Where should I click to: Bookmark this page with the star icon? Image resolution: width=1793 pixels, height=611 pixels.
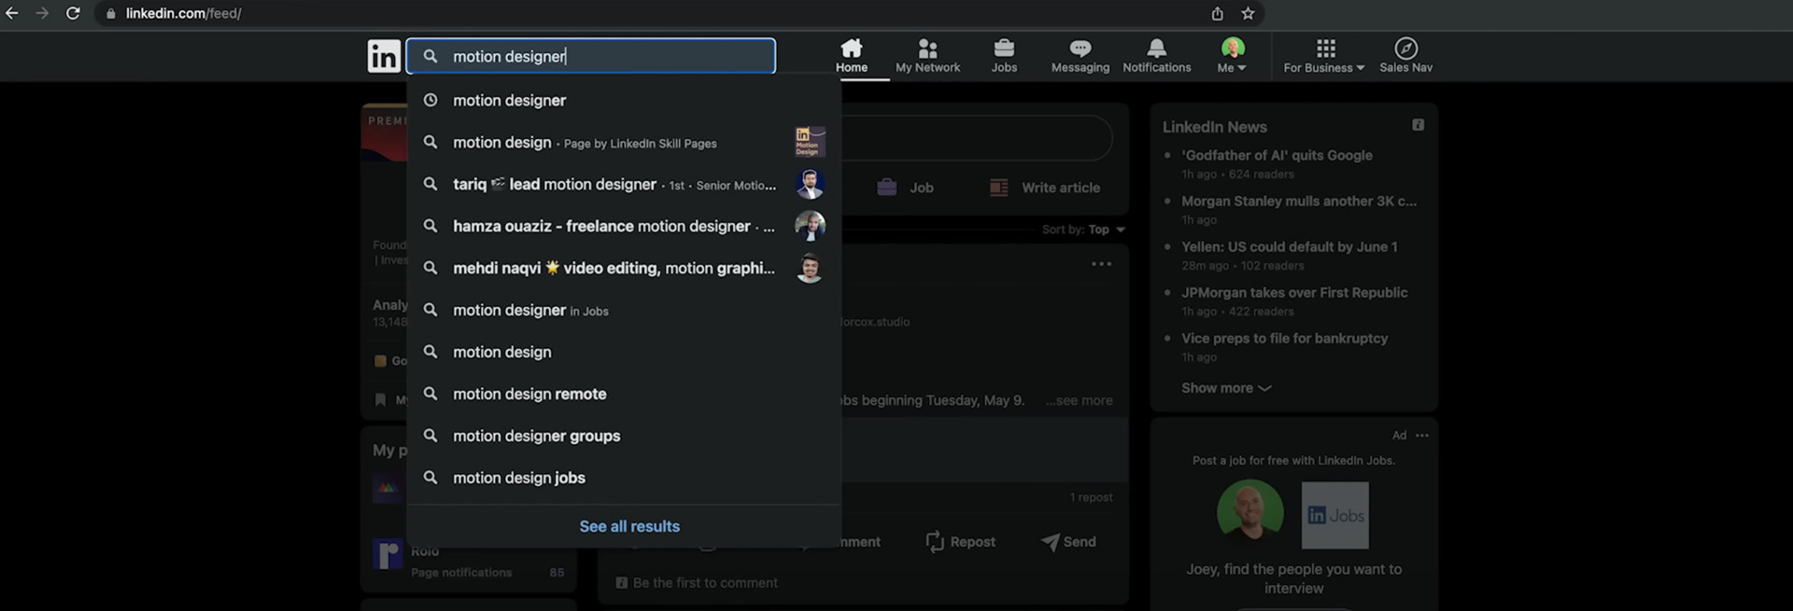(x=1248, y=13)
